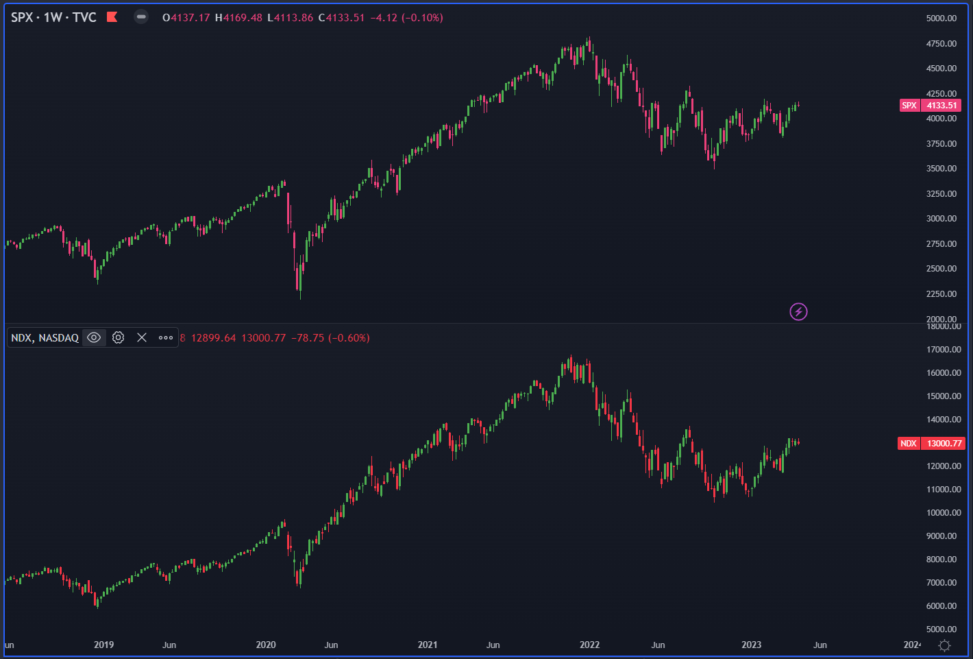Click the 2023 label on the time axis
Image resolution: width=973 pixels, height=659 pixels.
pos(752,645)
